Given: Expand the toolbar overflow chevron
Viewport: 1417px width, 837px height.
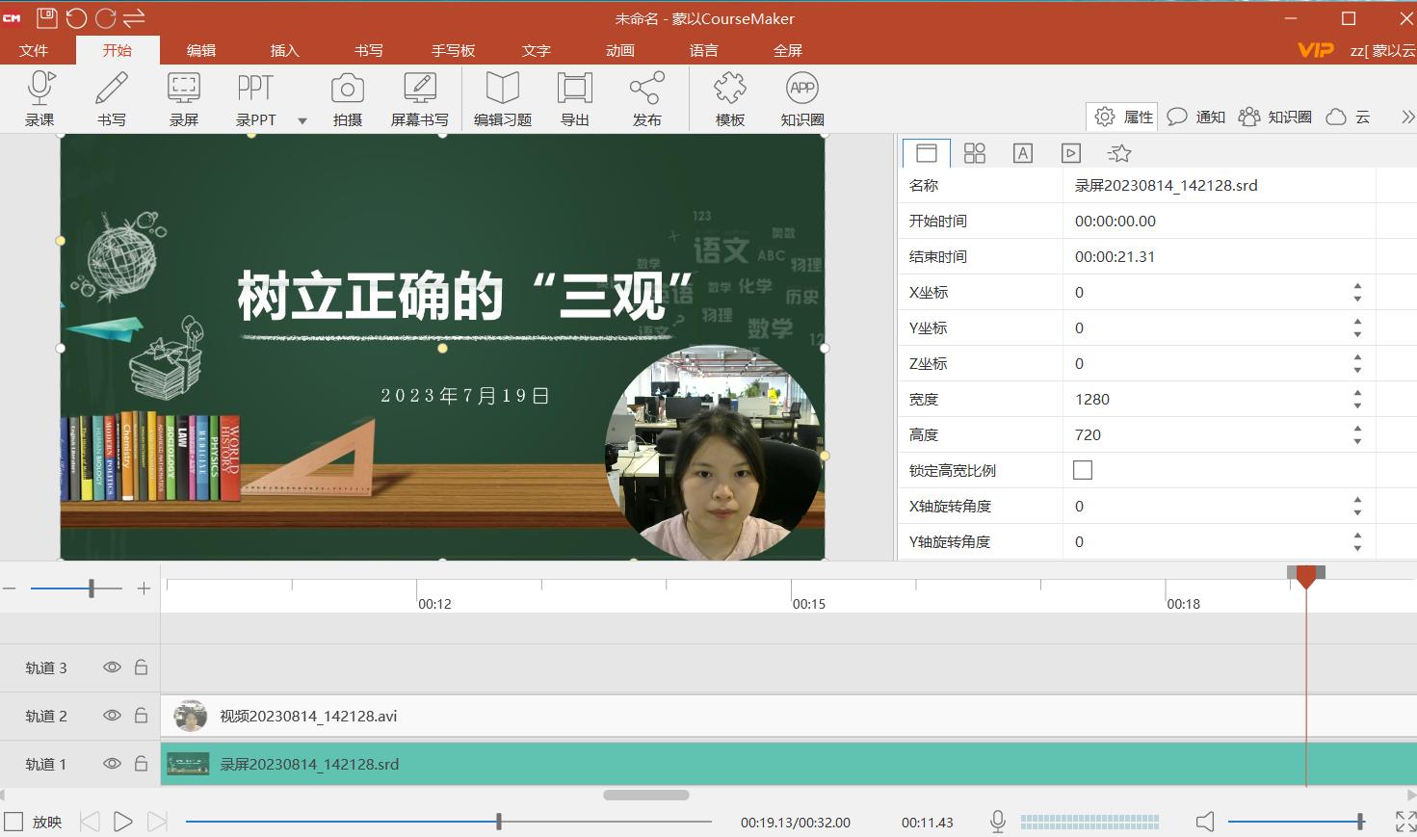Looking at the screenshot, I should (x=1407, y=116).
